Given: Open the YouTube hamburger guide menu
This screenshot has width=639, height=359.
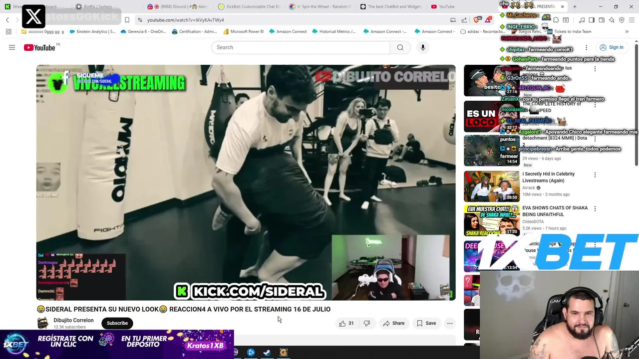Looking at the screenshot, I should [12, 47].
